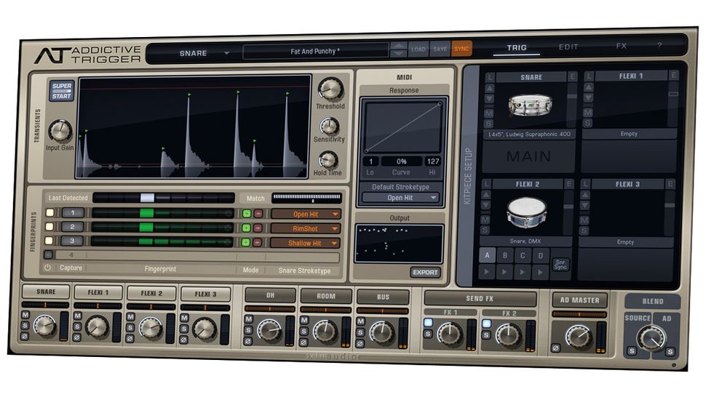The height and width of the screenshot is (397, 706).
Task: Toggle the Capture power button
Action: click(x=47, y=268)
